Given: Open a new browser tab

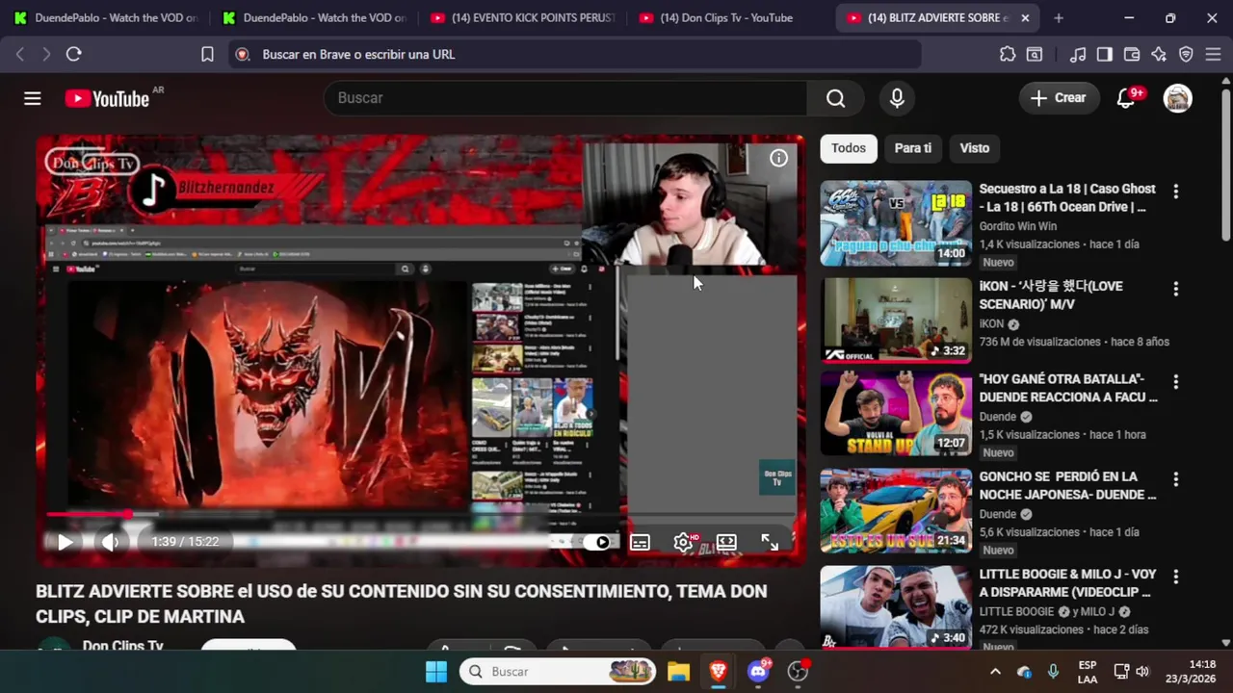Looking at the screenshot, I should (1059, 18).
